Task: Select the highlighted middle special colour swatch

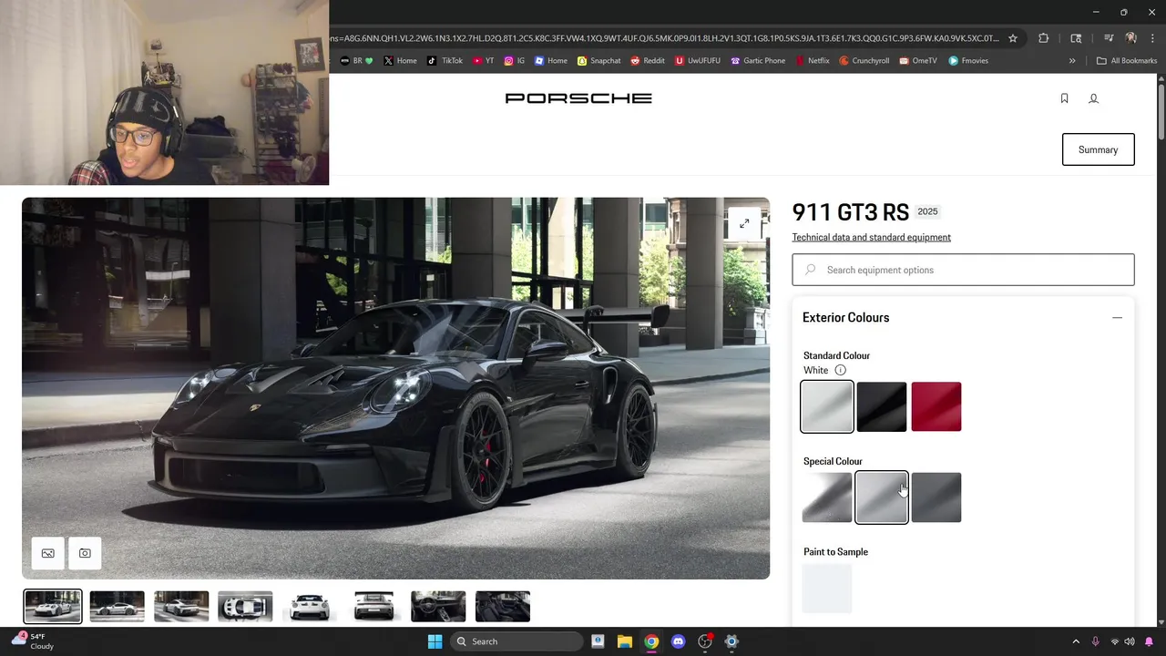Action: 882,497
